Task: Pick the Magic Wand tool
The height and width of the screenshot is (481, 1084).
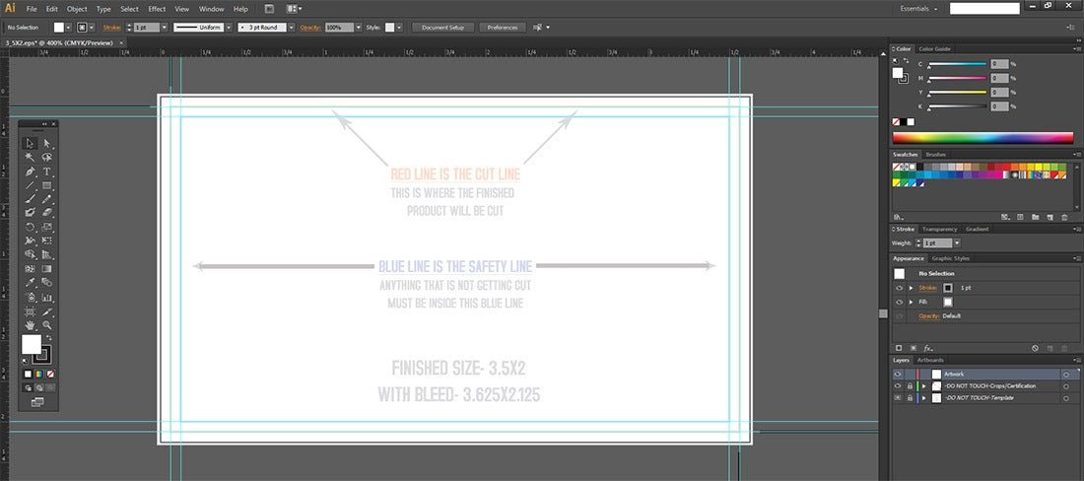Action: tap(30, 158)
